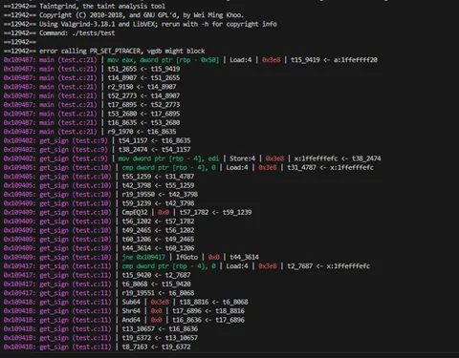459x358 pixels.
Task: Select 't31_4787 <- x:1ffefffefc' load flow
Action: pyautogui.click(x=330, y=167)
